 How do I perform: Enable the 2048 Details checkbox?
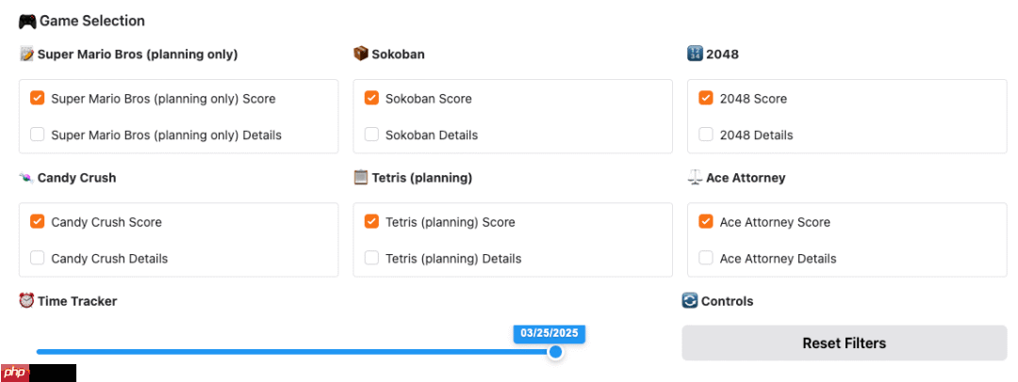(x=706, y=135)
